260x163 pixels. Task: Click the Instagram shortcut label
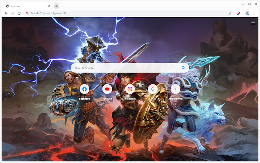pos(130,99)
